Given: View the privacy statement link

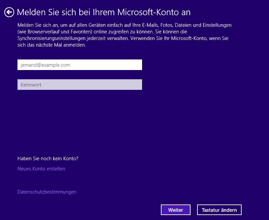Looking at the screenshot, I should point(47,192).
